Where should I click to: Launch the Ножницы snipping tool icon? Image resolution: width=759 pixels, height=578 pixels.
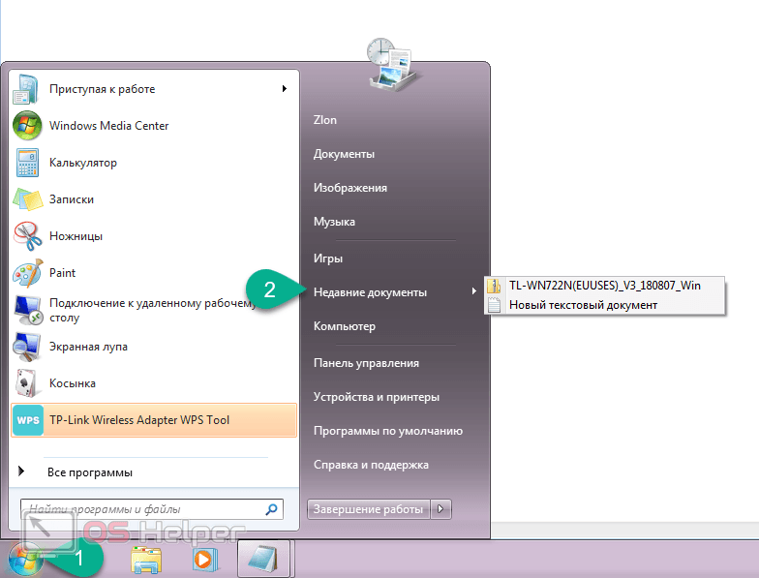pos(27,236)
